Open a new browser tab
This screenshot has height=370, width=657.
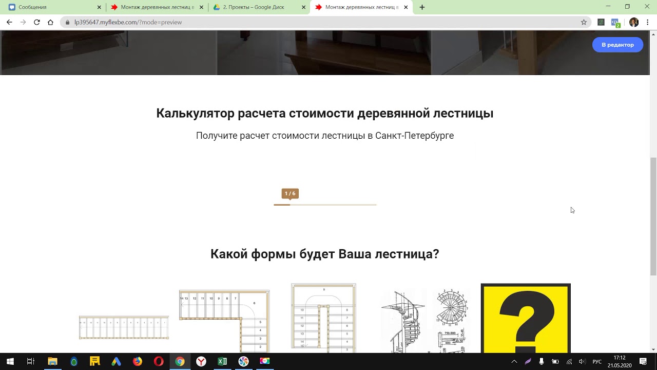[422, 7]
